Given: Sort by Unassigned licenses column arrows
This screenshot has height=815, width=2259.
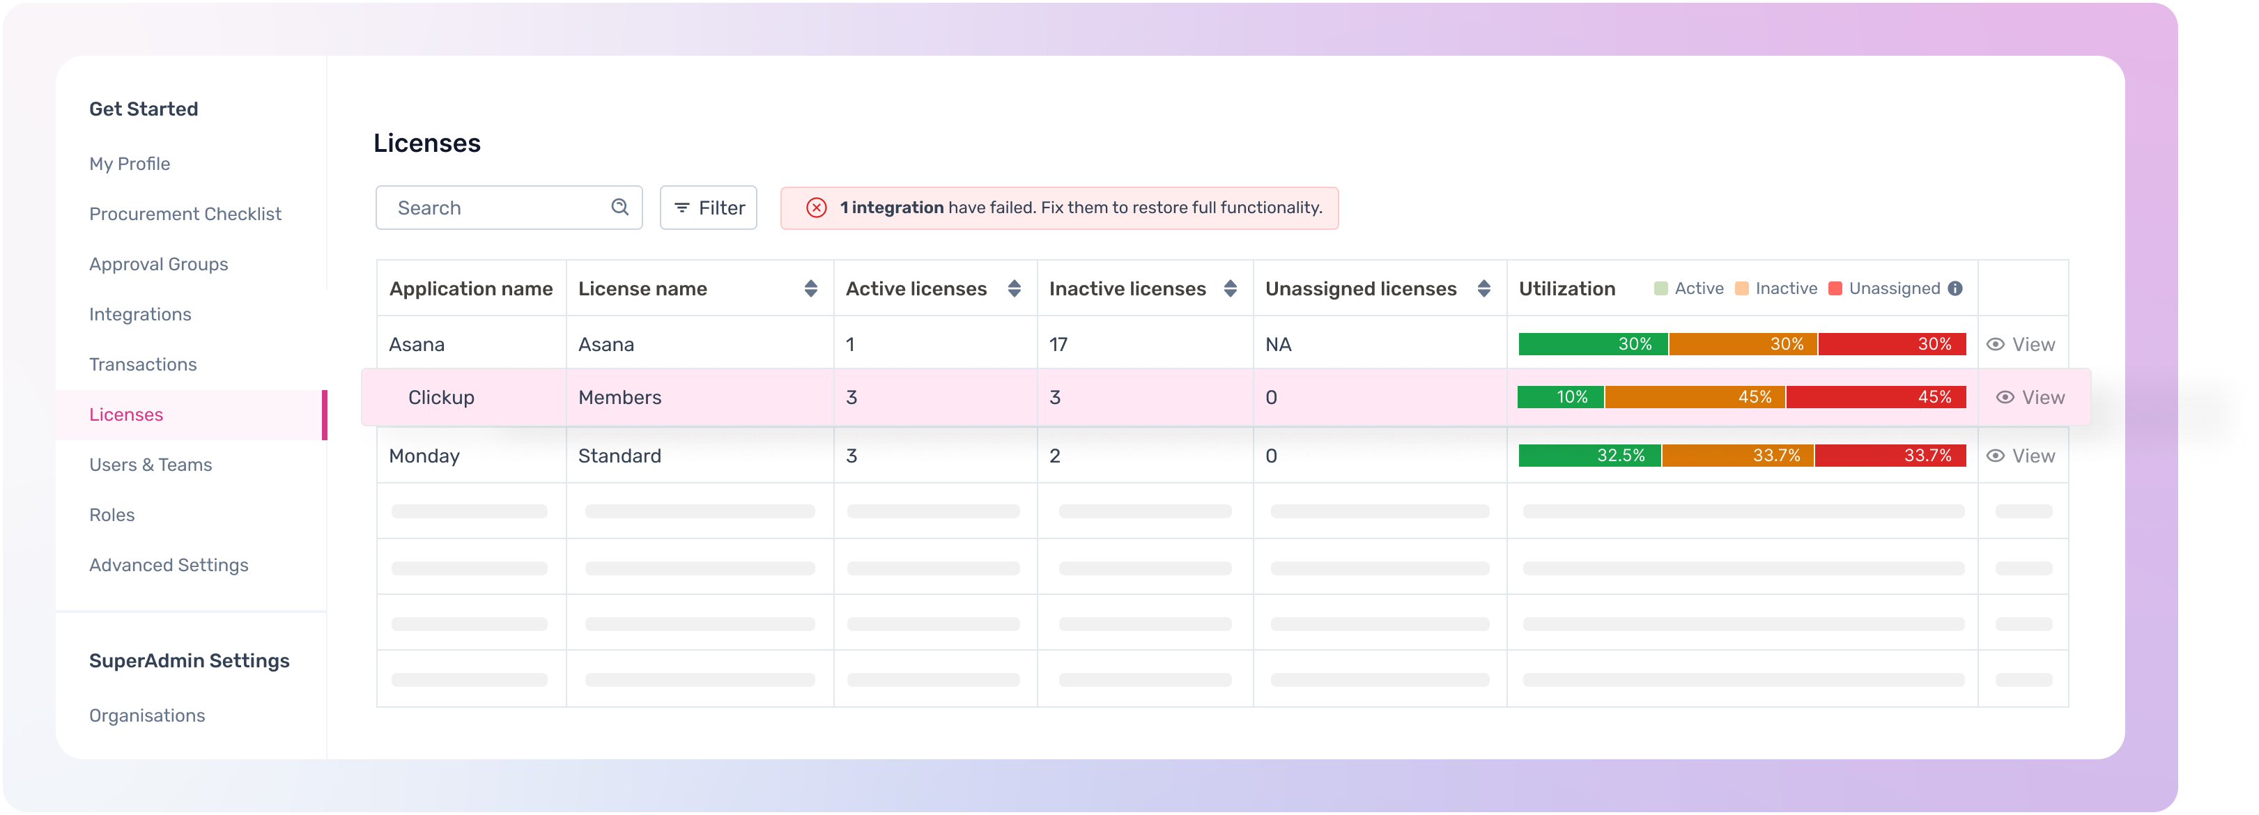Looking at the screenshot, I should point(1483,288).
